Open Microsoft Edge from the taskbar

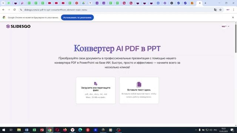click(x=80, y=130)
